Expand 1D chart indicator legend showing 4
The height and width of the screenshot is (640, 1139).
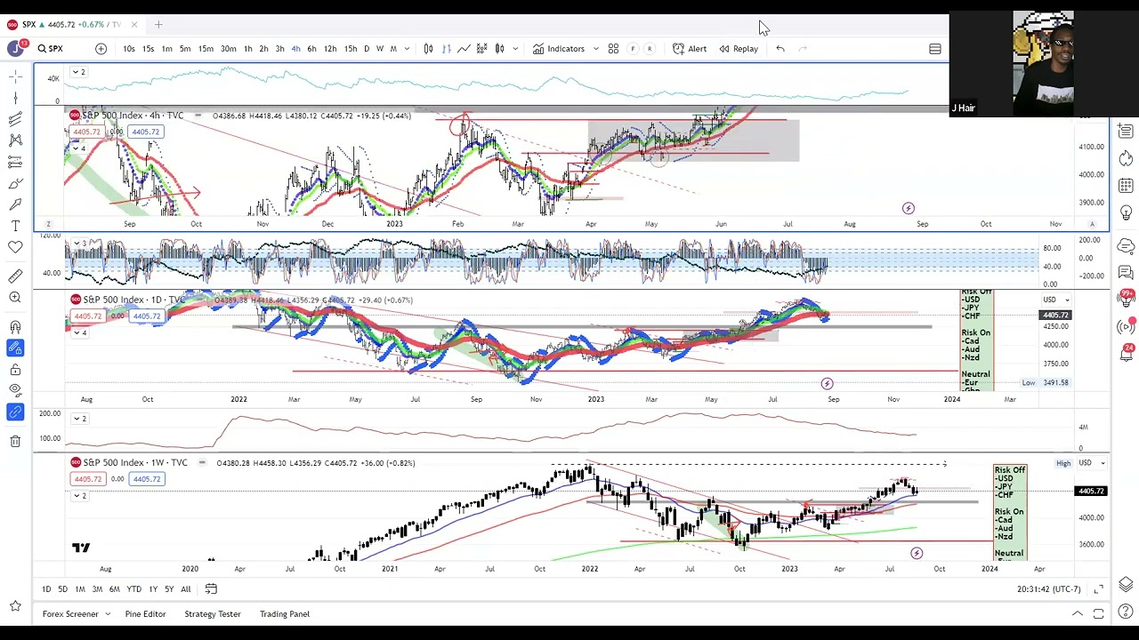click(79, 332)
